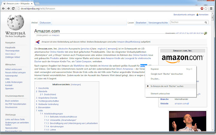Jump to 7.1.4 Abmahnungen in contents

coord(54,127)
